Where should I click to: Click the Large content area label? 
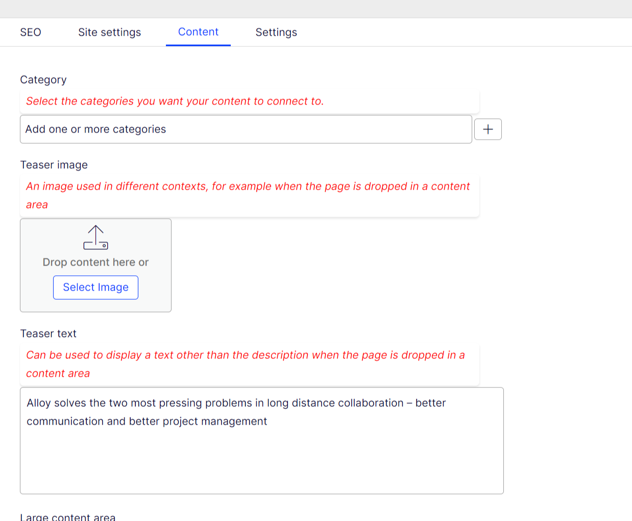(68, 517)
